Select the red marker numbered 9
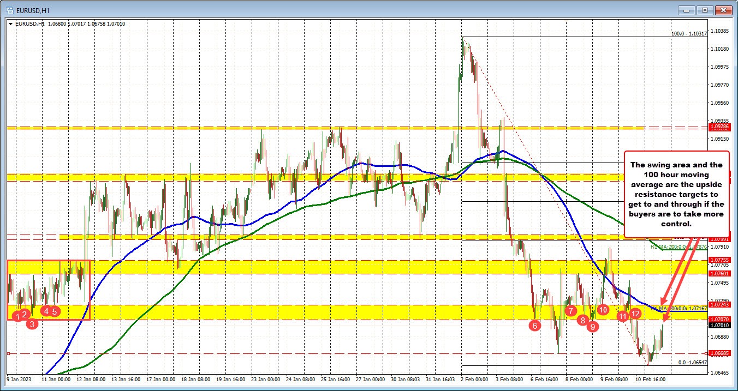738x391 pixels. pyautogui.click(x=592, y=326)
